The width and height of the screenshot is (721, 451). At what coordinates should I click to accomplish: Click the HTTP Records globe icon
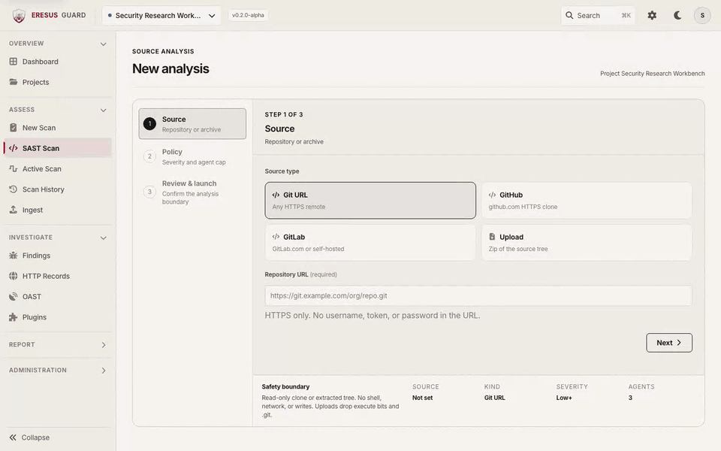[x=14, y=276]
